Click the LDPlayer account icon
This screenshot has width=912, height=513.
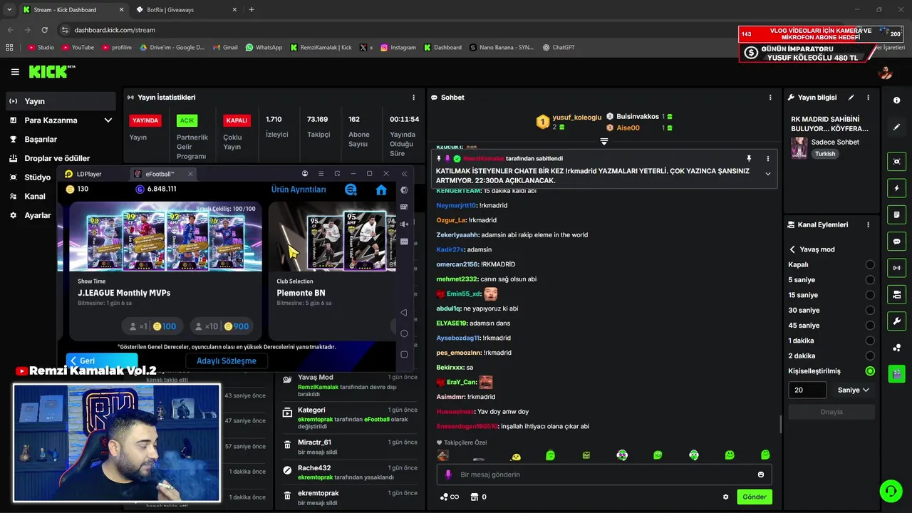tap(305, 174)
